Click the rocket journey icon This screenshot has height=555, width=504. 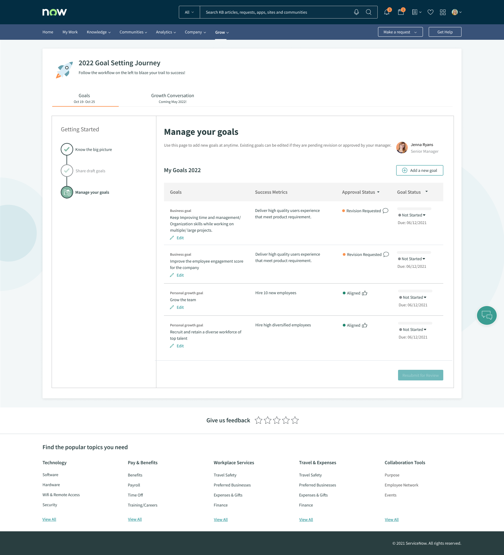pyautogui.click(x=64, y=70)
